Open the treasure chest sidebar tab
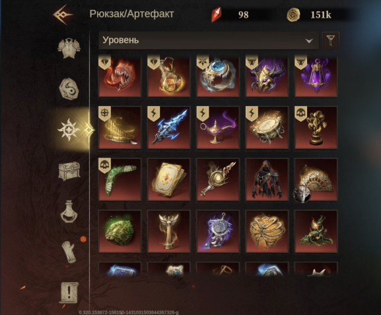 (69, 171)
